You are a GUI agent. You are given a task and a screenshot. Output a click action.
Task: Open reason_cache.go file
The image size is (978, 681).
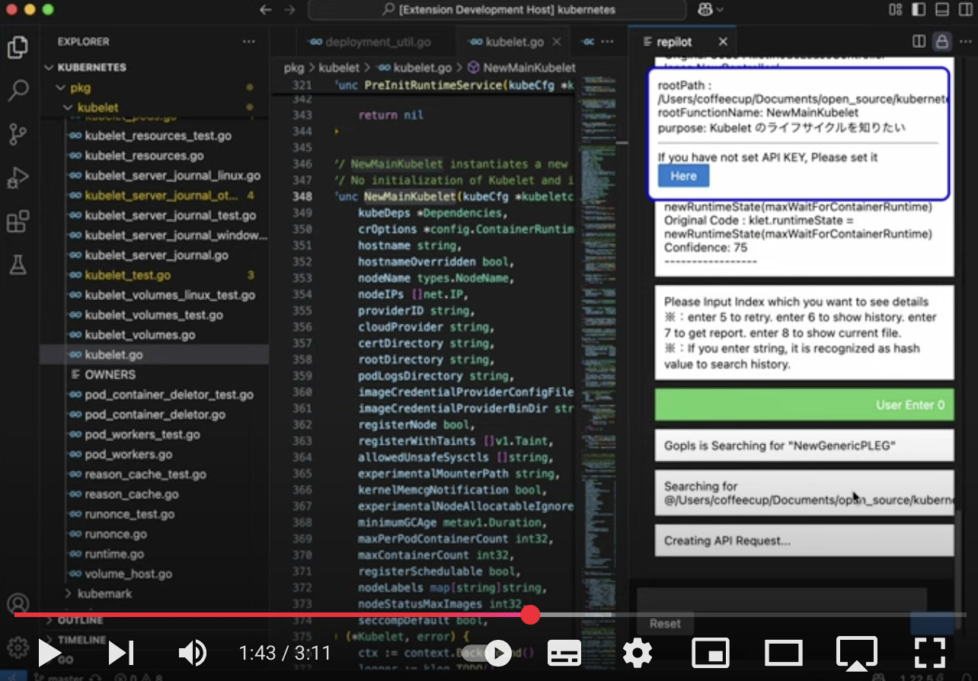point(154,494)
